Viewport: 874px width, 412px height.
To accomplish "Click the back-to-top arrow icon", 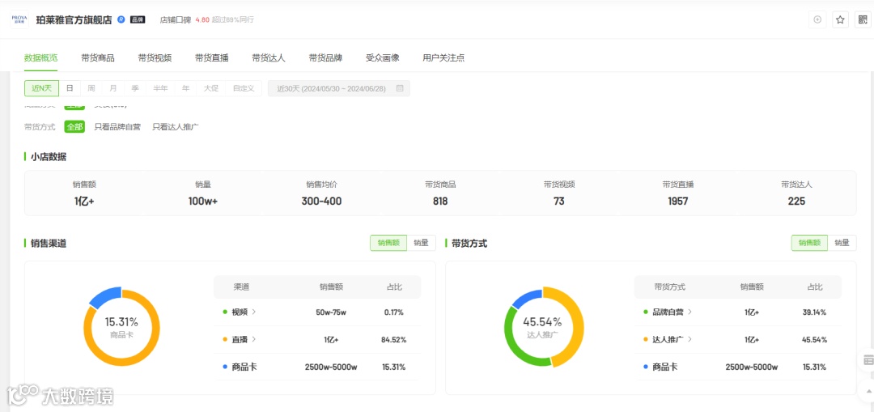I will 868,390.
